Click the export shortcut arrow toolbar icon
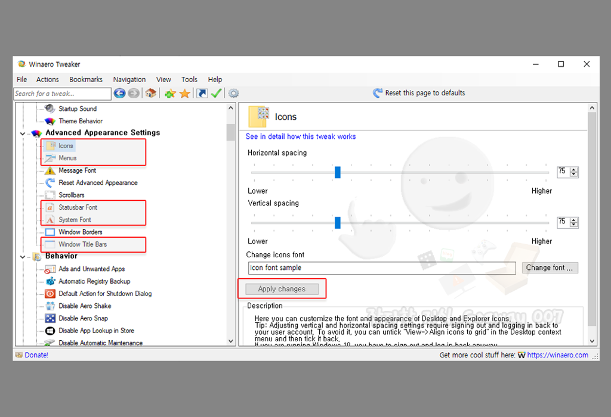The width and height of the screenshot is (611, 417). pyautogui.click(x=202, y=94)
